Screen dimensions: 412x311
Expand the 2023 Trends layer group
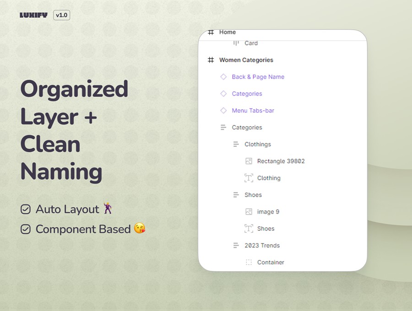(x=236, y=246)
